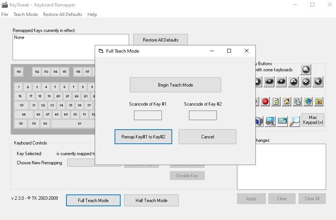Screen dimensions: 336x220
Task: Select key 59 on the keyboard layout
Action: pyautogui.click(x=34, y=124)
